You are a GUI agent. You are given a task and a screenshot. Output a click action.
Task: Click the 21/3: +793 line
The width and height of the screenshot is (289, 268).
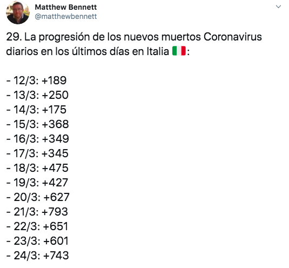click(37, 211)
